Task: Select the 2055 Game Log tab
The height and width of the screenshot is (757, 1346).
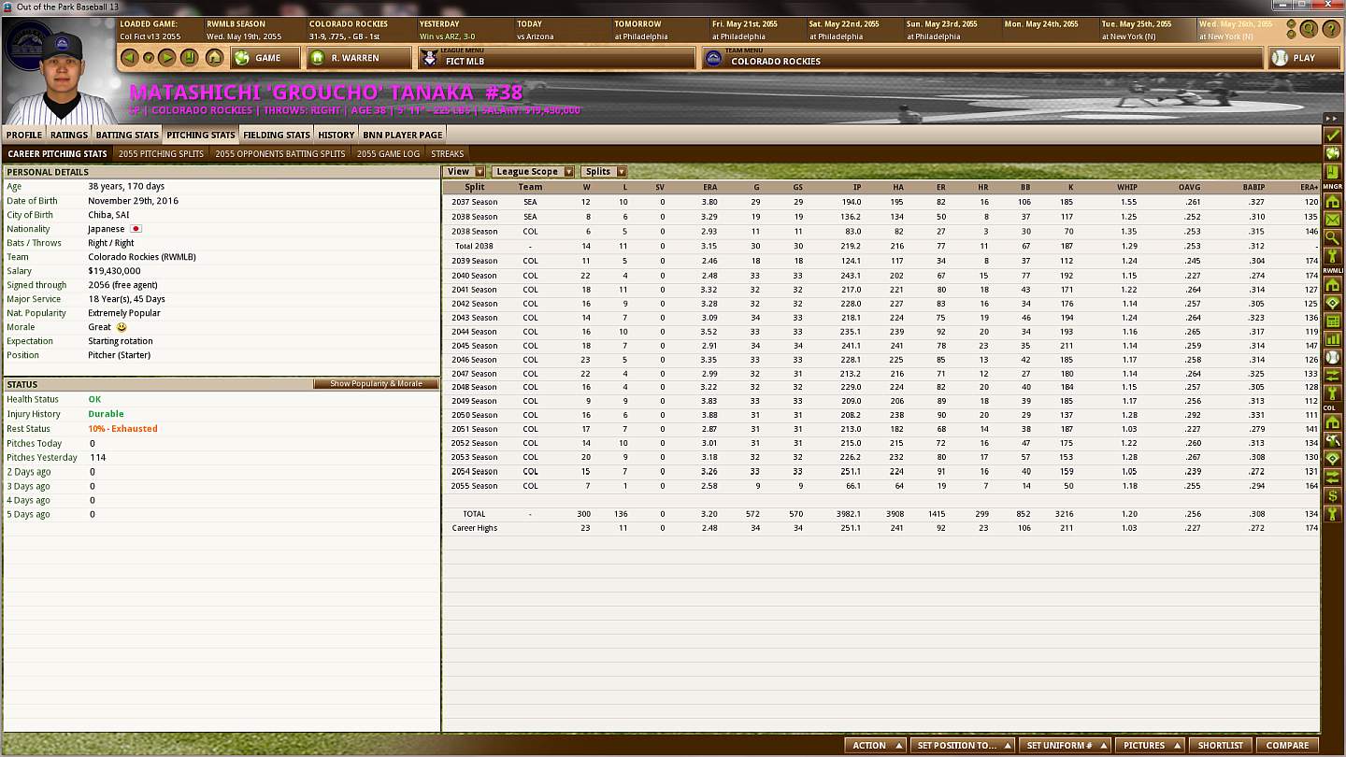Action: point(388,153)
